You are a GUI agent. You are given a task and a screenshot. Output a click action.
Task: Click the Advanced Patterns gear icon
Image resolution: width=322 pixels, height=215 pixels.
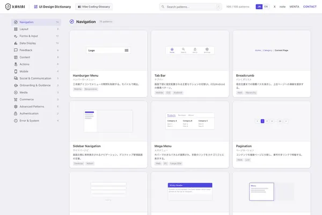pyautogui.click(x=16, y=106)
